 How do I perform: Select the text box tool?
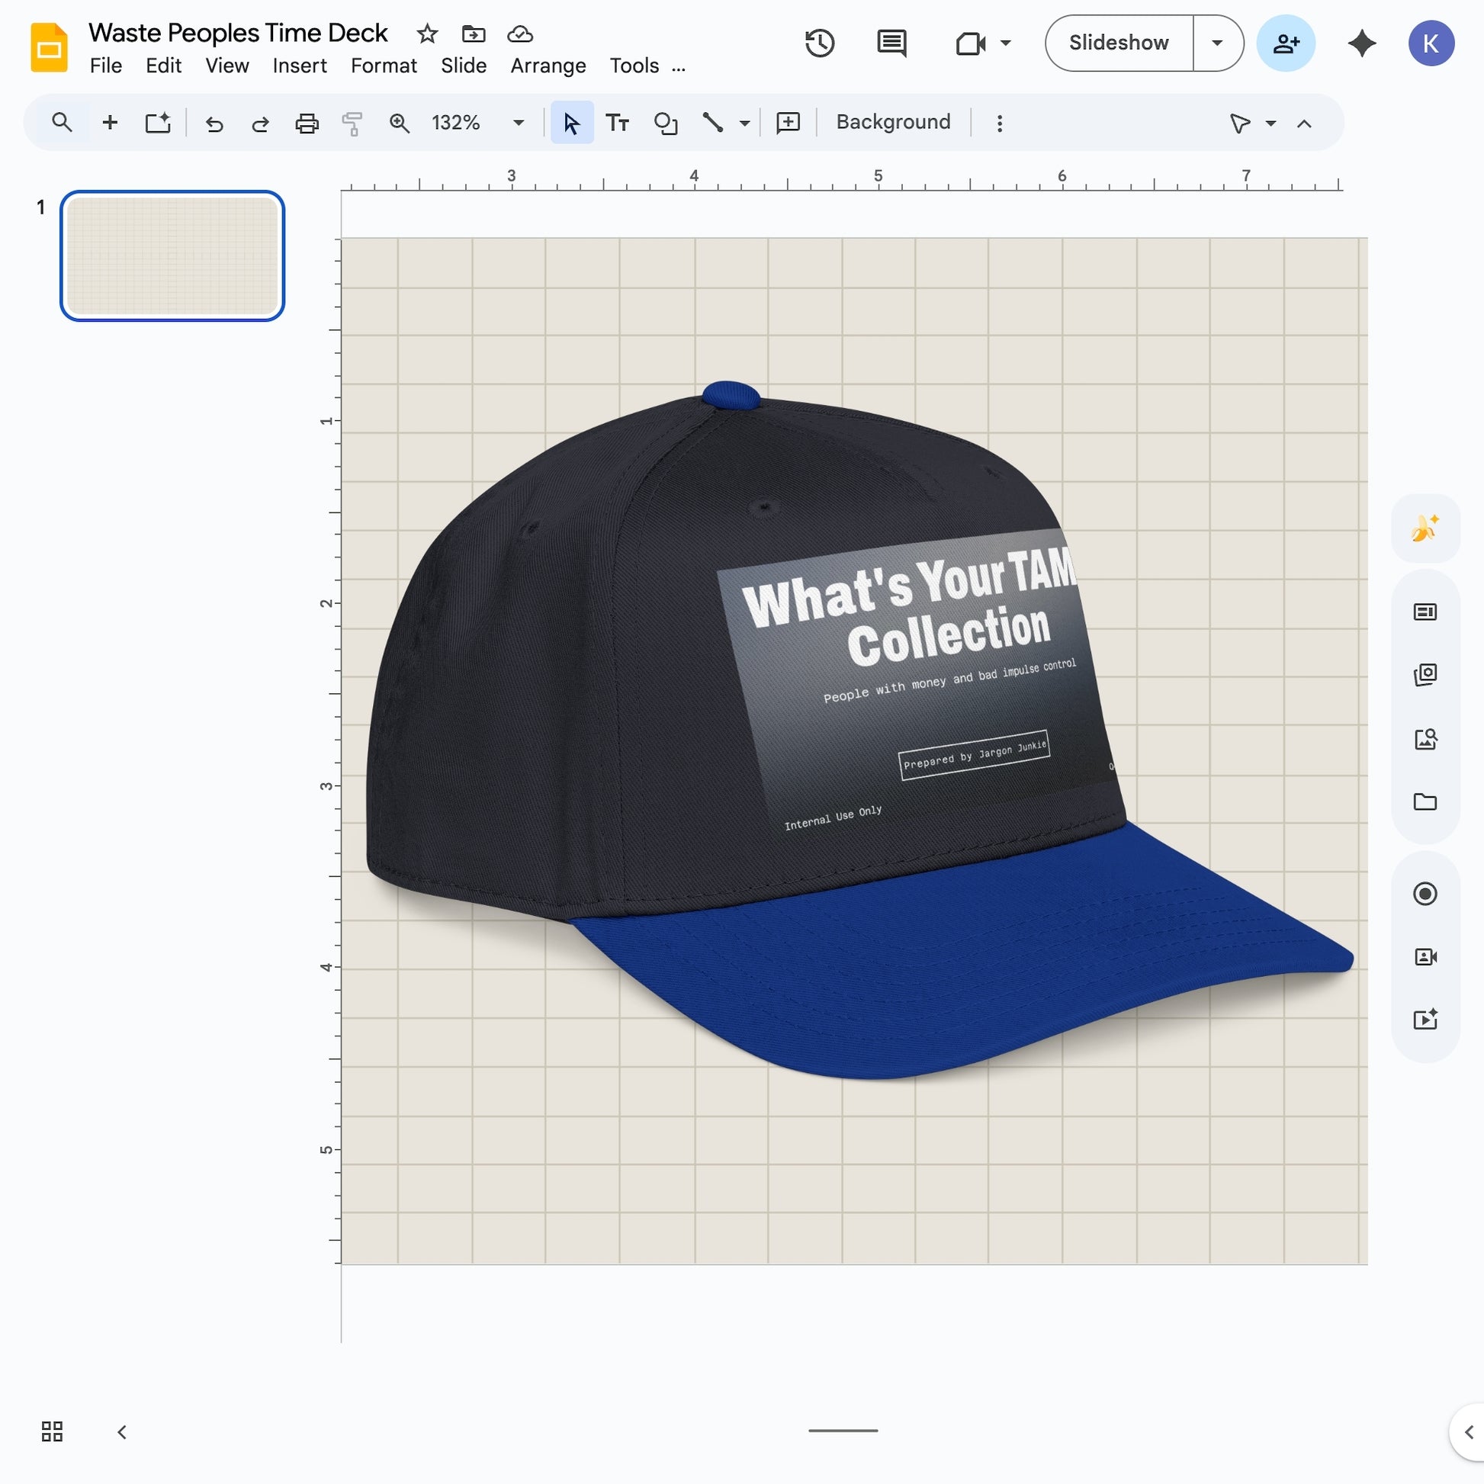(617, 121)
